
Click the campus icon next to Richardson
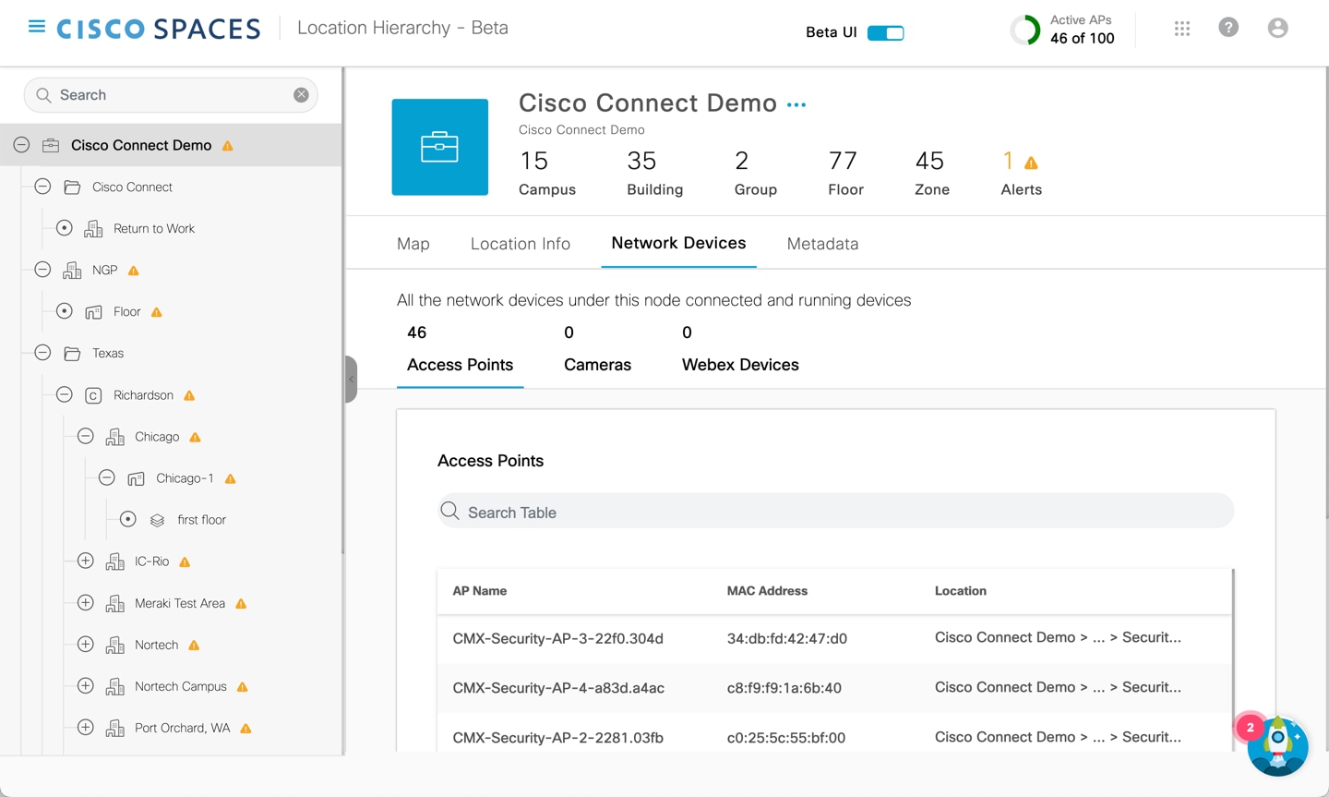click(x=93, y=395)
